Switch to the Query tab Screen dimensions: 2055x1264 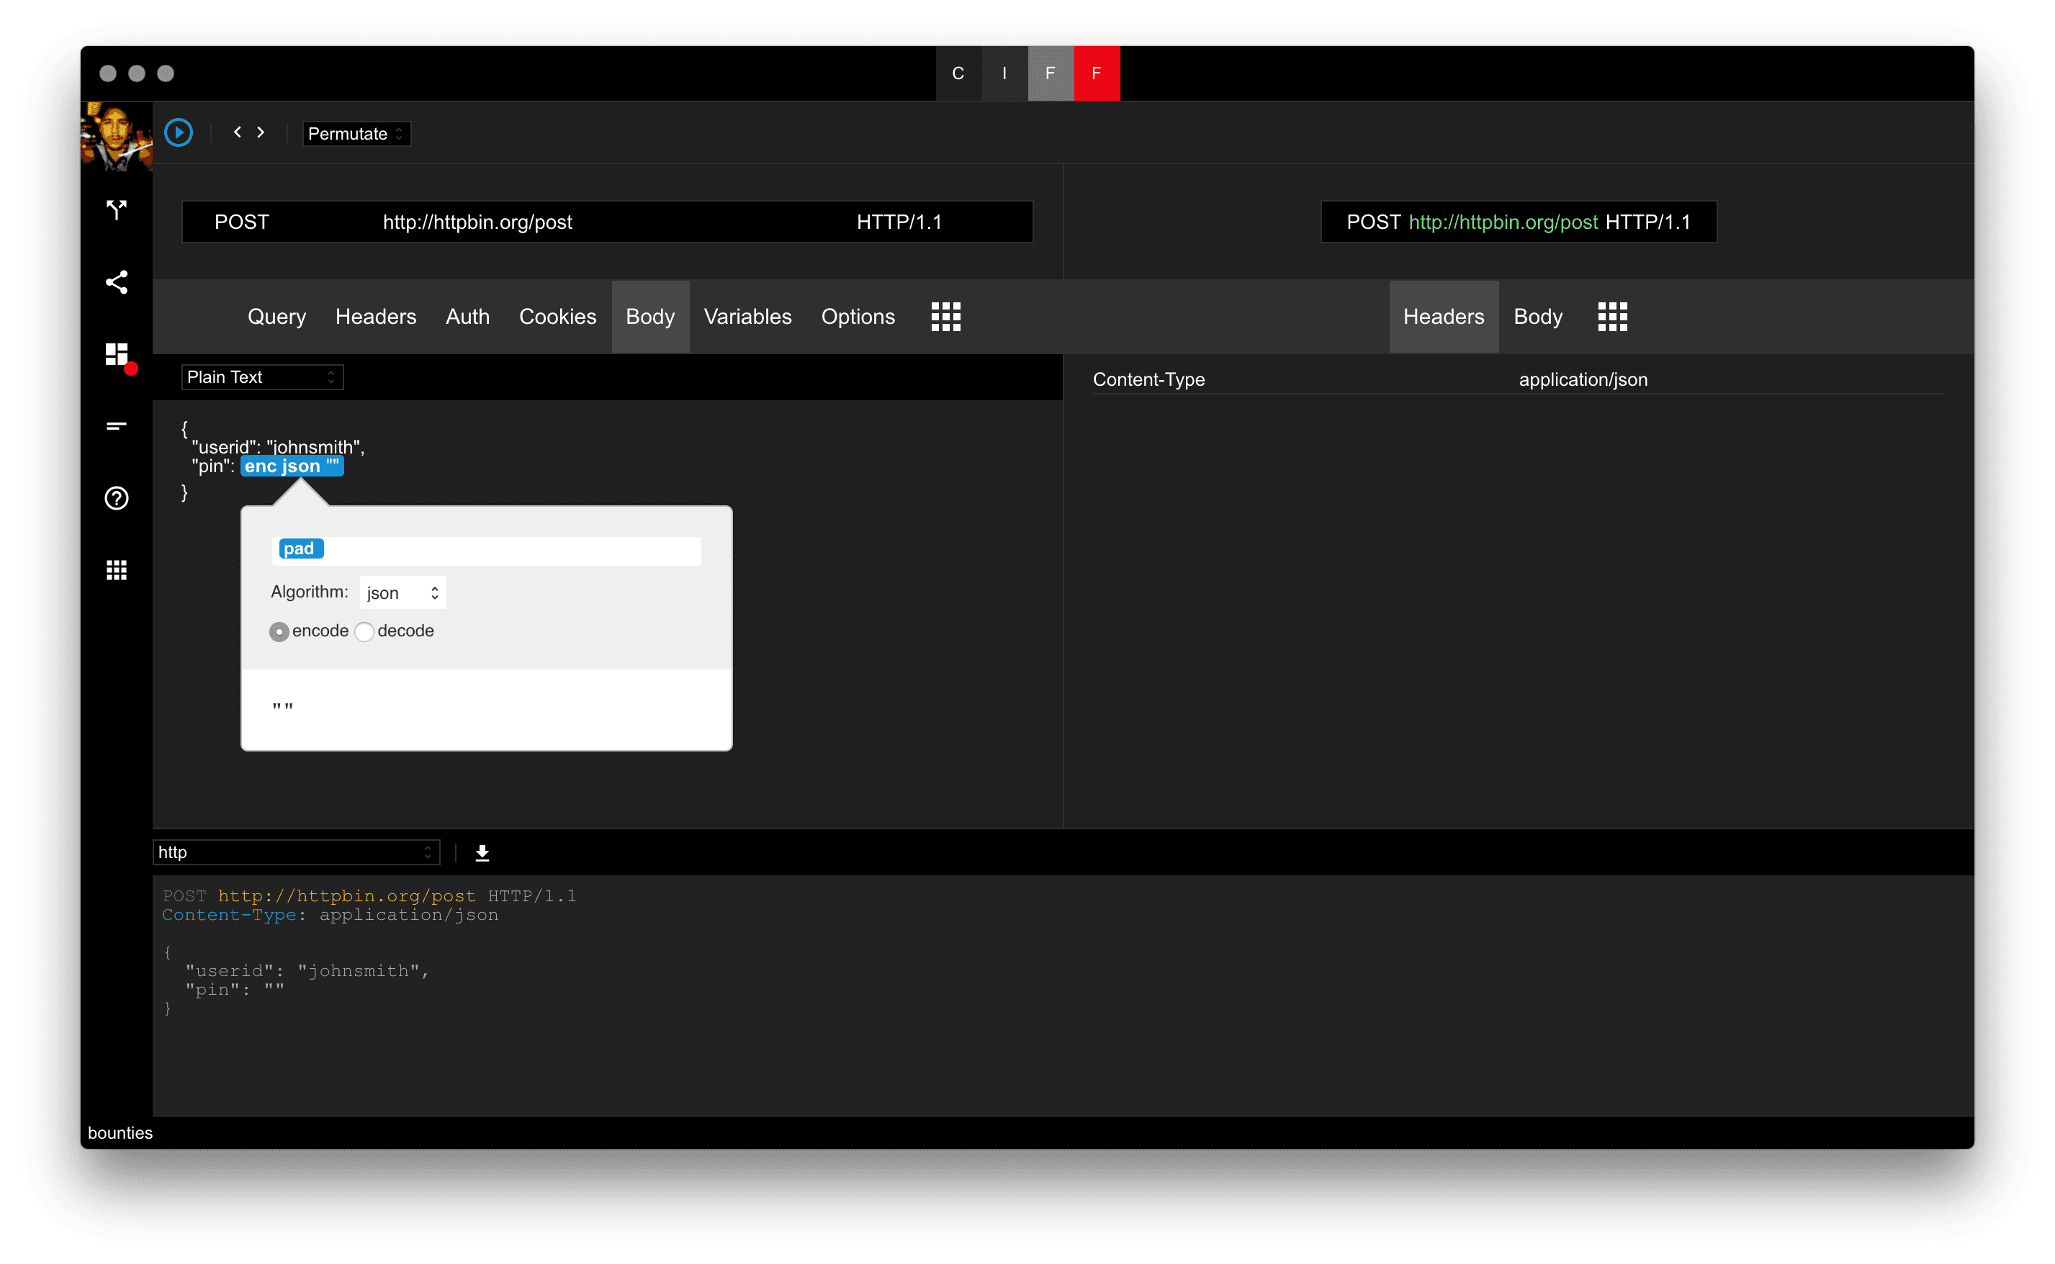[x=276, y=317]
